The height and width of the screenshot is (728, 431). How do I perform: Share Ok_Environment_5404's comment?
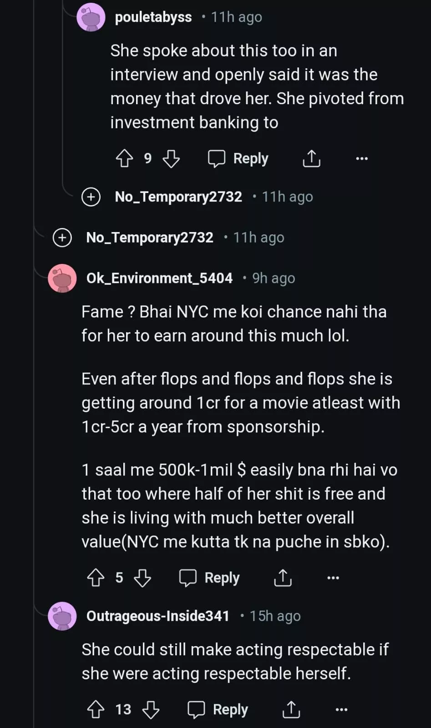[x=283, y=578]
